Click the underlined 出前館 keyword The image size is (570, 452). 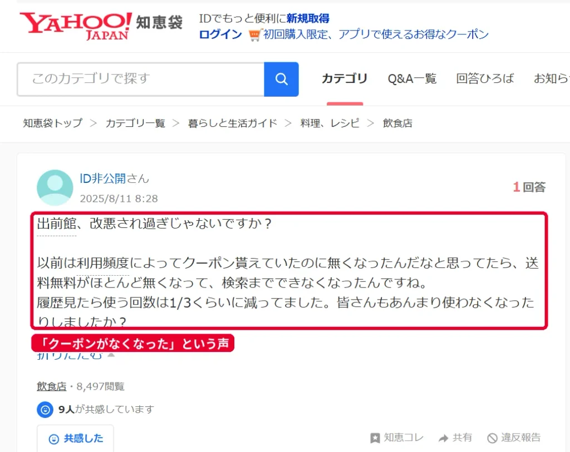coord(57,223)
